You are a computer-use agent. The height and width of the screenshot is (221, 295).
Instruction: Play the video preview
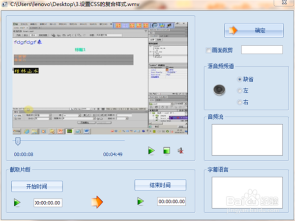pyautogui.click(x=152, y=150)
